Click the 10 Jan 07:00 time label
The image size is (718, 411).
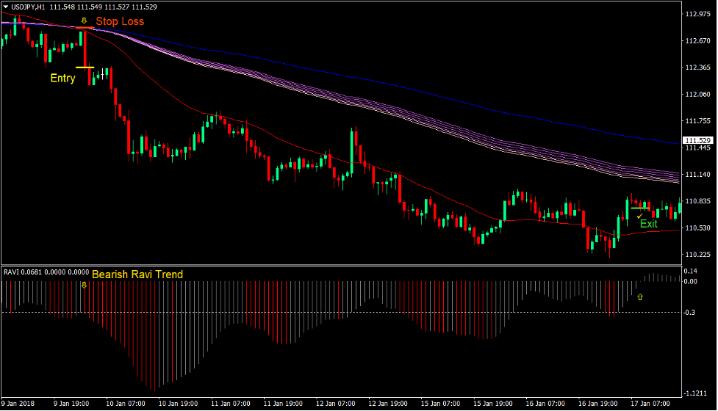pyautogui.click(x=126, y=404)
